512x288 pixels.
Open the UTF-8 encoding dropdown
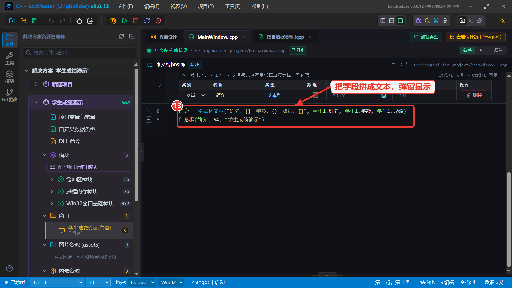point(57,282)
